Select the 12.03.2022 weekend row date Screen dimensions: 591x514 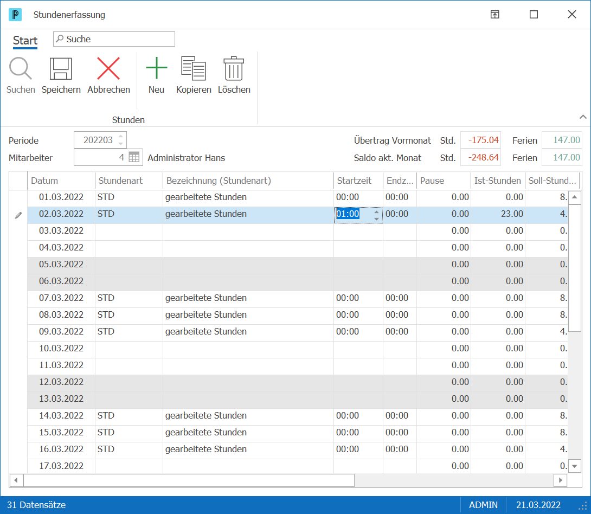61,382
